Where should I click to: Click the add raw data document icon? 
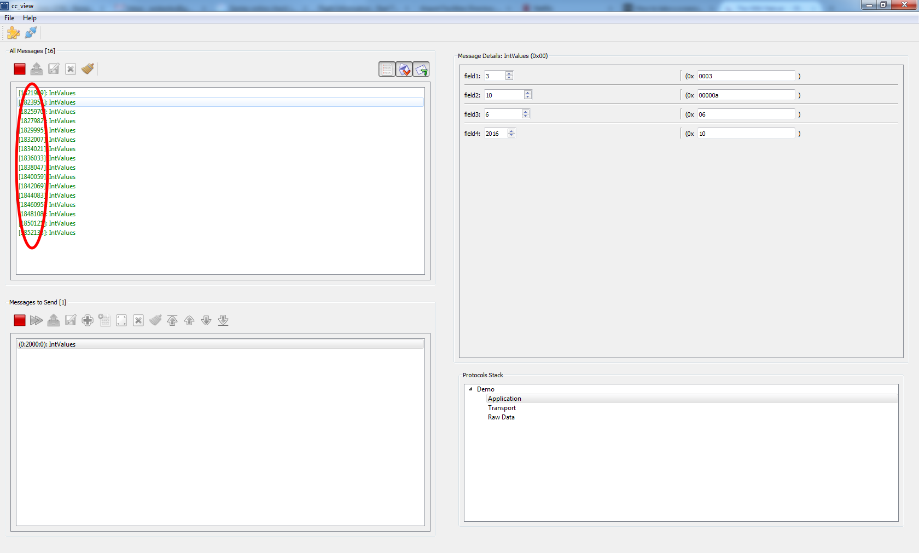[104, 320]
